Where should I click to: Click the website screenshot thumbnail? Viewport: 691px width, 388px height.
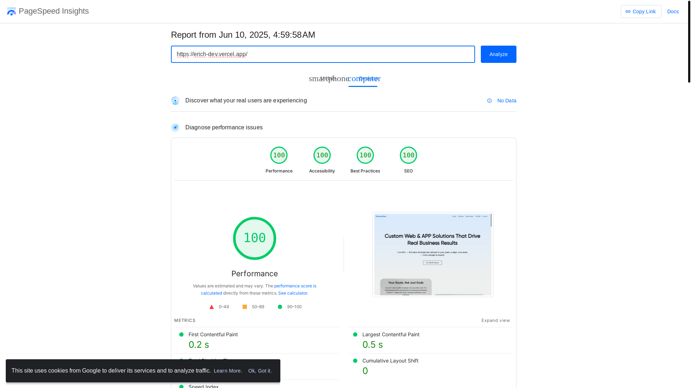433,254
